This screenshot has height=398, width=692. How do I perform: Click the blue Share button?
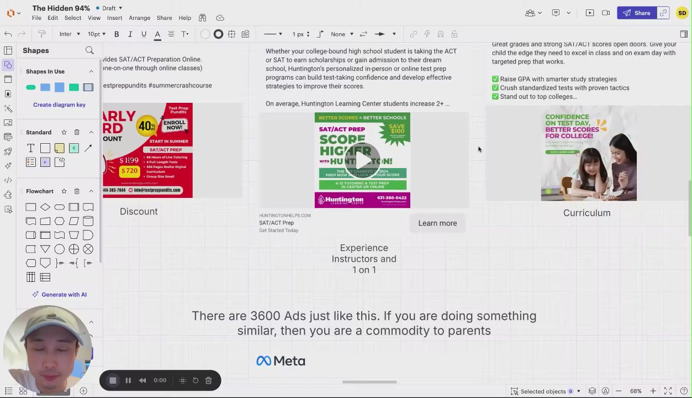click(x=637, y=13)
